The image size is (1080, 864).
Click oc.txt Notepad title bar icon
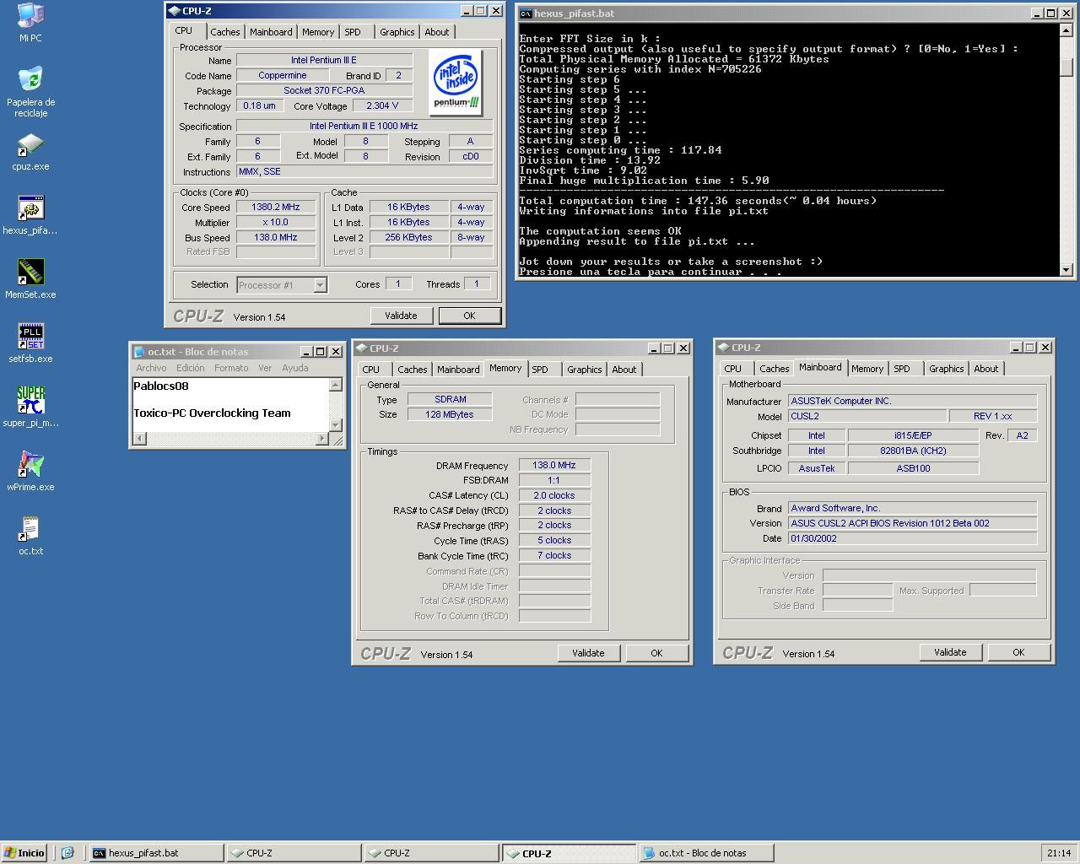(x=139, y=352)
